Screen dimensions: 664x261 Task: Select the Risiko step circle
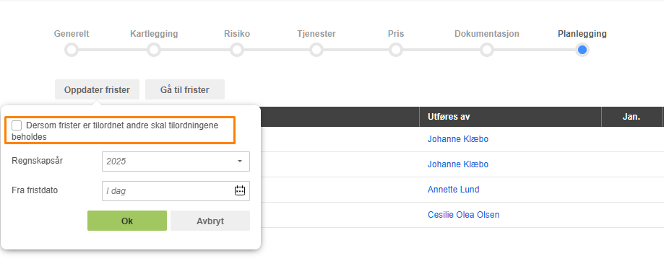237,50
